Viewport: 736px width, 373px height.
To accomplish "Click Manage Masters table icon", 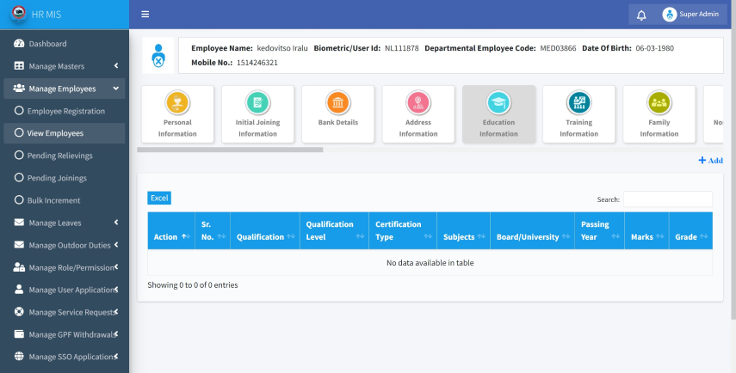I will [19, 66].
